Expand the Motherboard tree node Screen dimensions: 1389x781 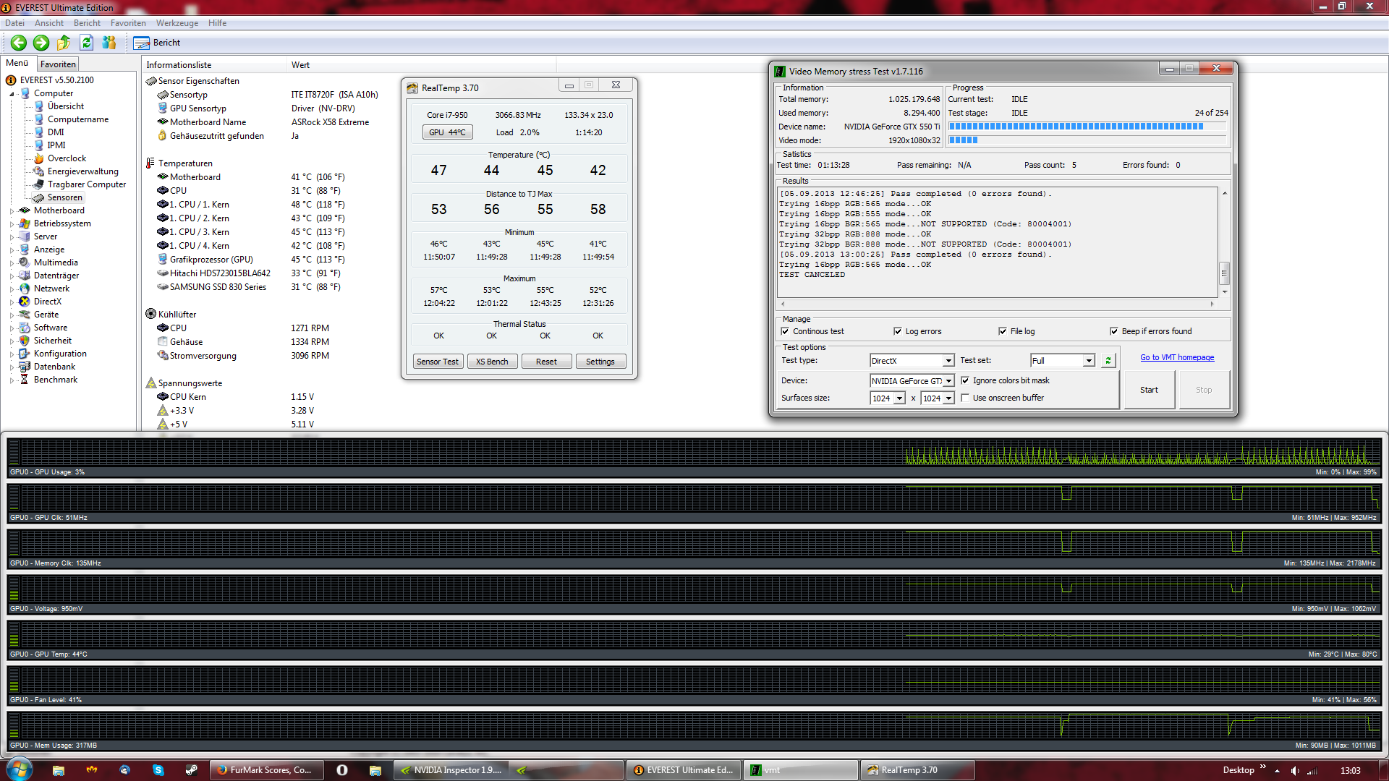click(12, 210)
